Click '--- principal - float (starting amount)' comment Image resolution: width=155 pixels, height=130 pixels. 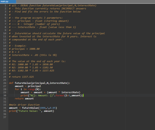(39, 21)
